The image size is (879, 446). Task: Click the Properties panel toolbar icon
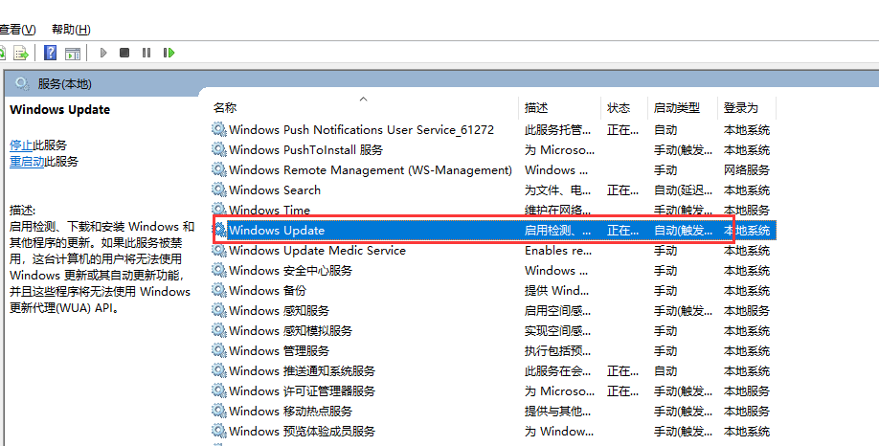click(x=73, y=54)
